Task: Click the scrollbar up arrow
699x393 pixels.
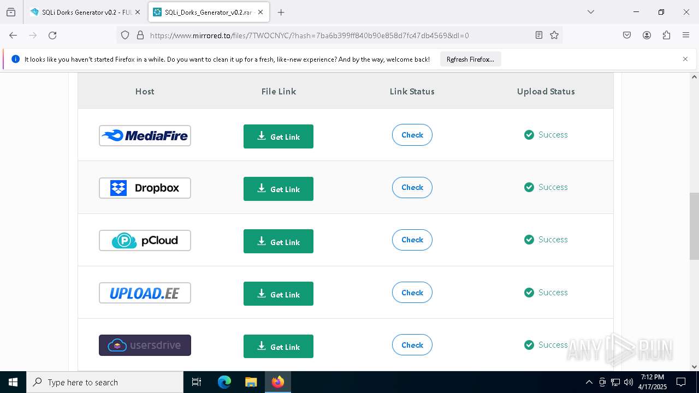Action: click(694, 77)
